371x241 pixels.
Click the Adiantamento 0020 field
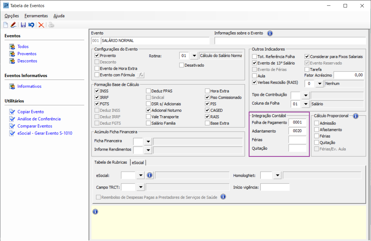point(298,131)
